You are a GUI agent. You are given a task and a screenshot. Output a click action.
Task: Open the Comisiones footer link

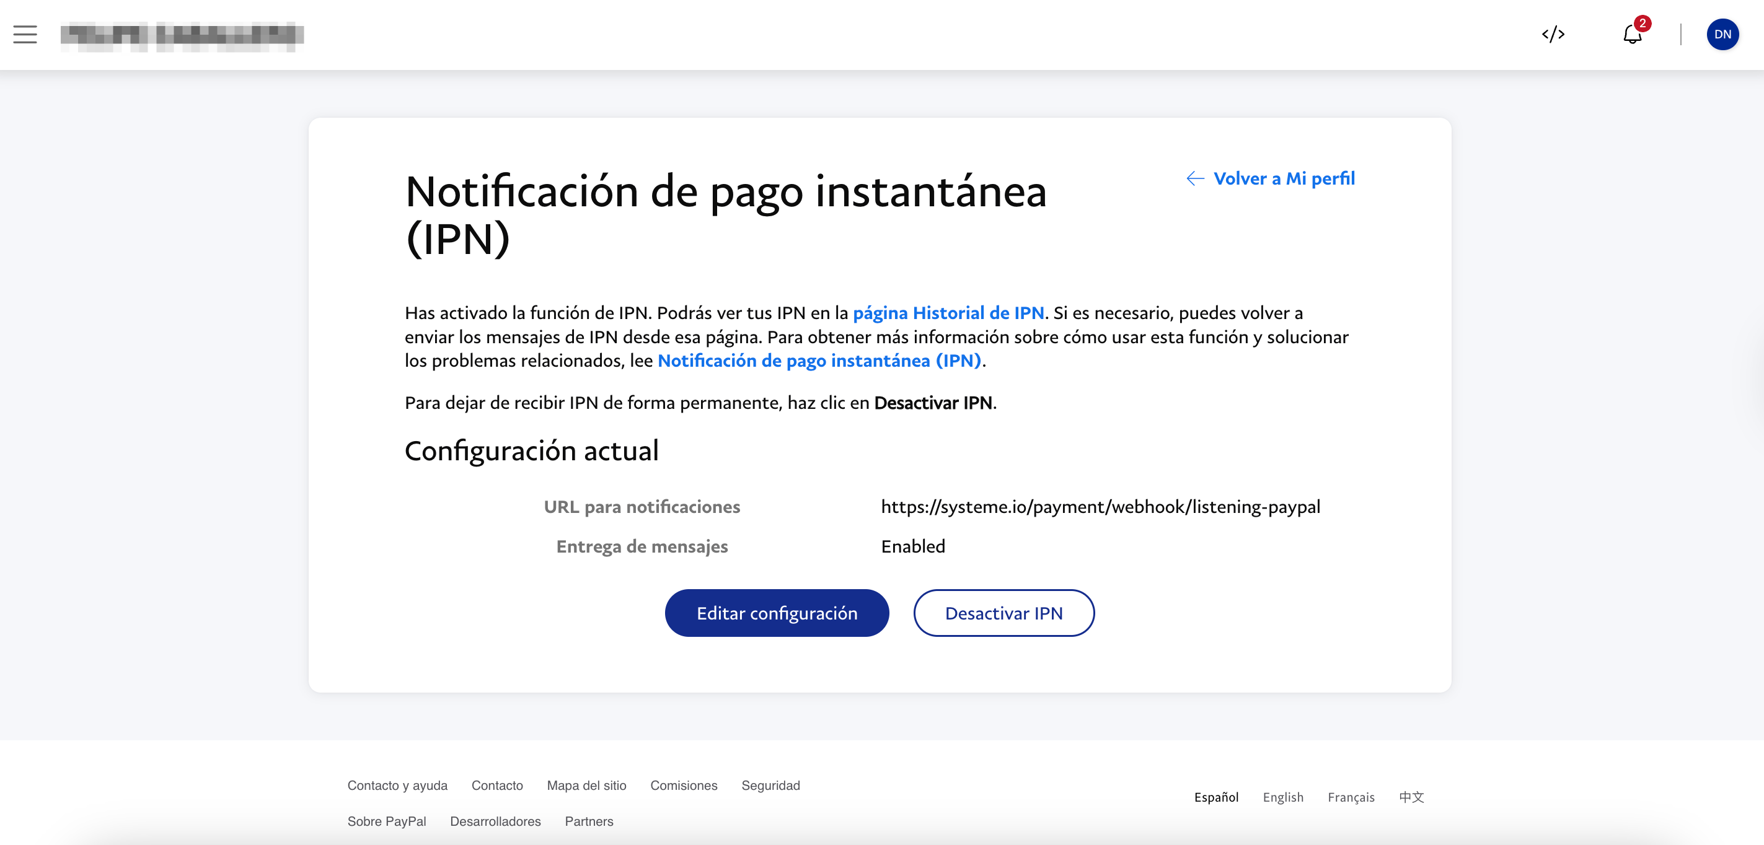(684, 786)
